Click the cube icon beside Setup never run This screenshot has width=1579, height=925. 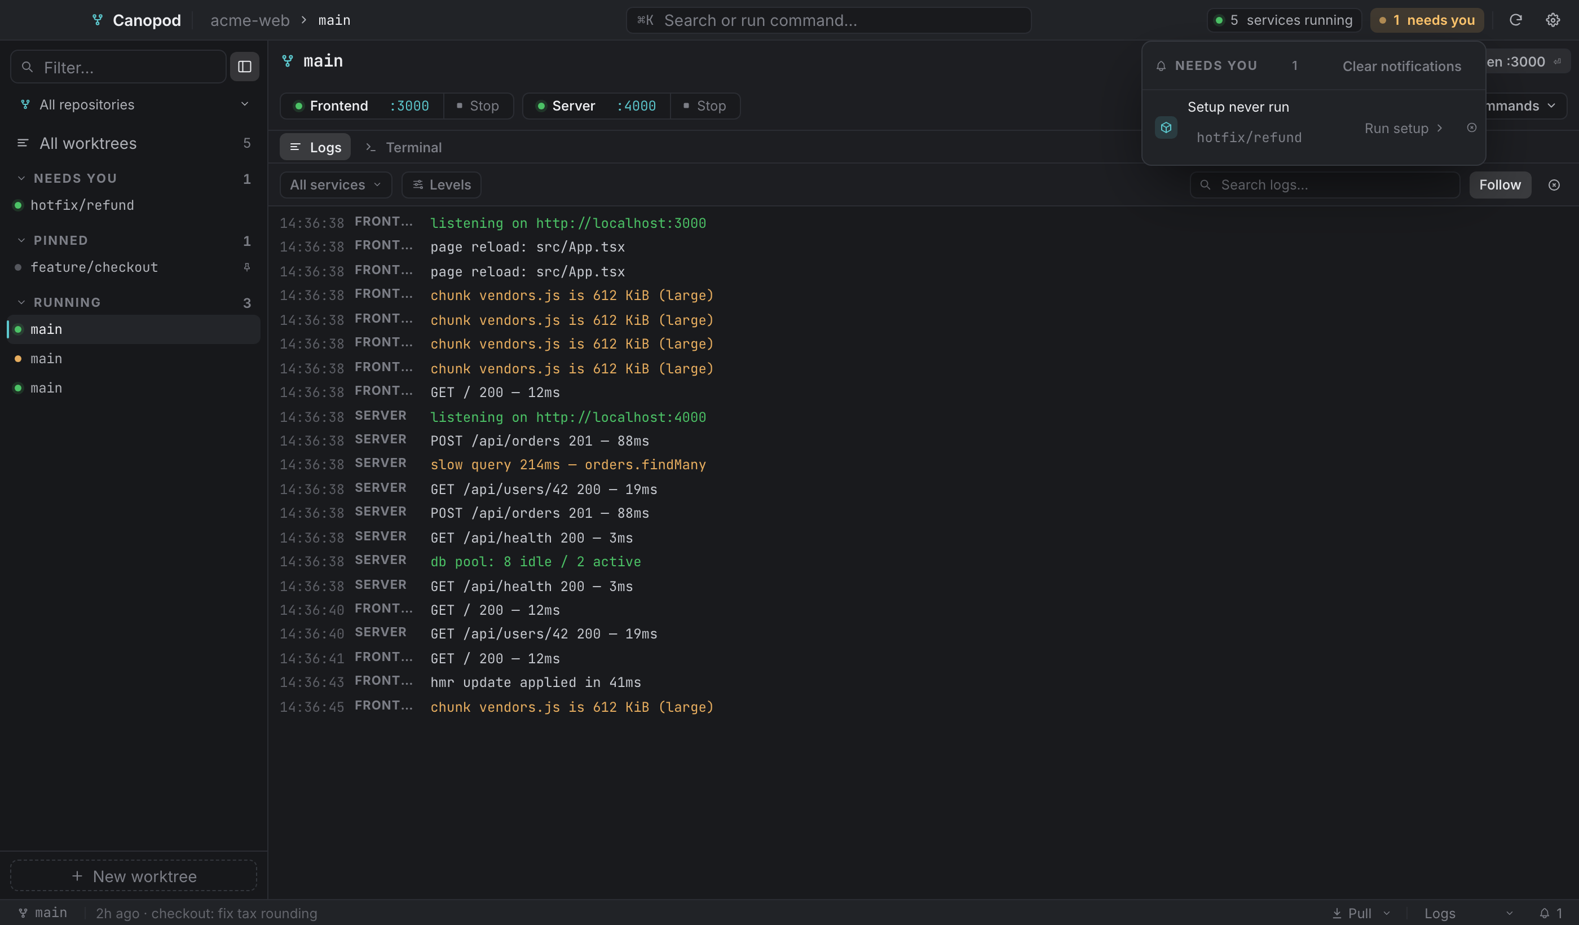(1166, 128)
